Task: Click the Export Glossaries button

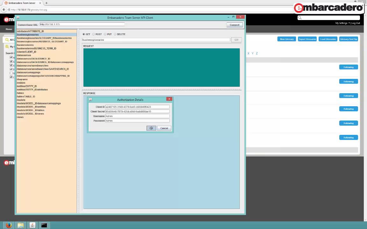Action: (x=307, y=39)
